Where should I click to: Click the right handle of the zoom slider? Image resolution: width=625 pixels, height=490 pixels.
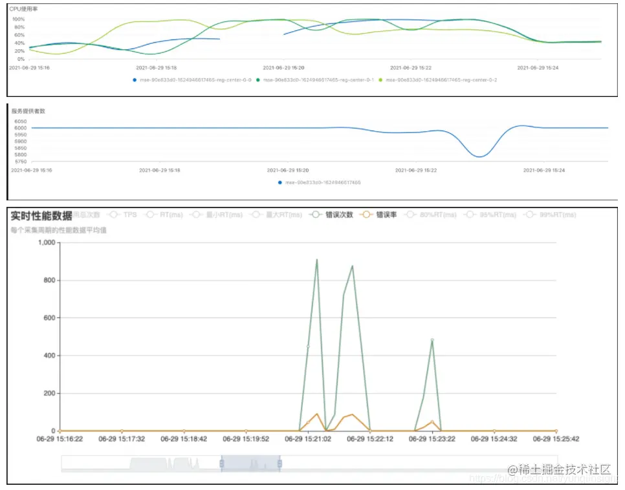pos(280,463)
